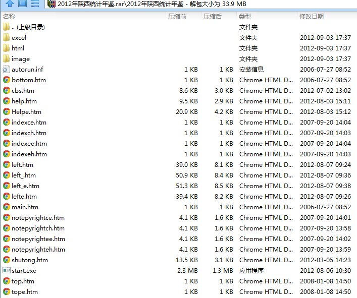
Task: Click the 39.4 KB size in the lefte.htm row
Action: tap(187, 196)
